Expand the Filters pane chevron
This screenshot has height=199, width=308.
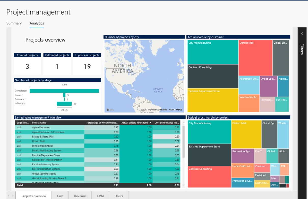point(302,33)
